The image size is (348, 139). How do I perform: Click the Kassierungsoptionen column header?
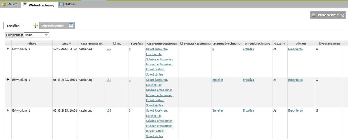(162, 43)
